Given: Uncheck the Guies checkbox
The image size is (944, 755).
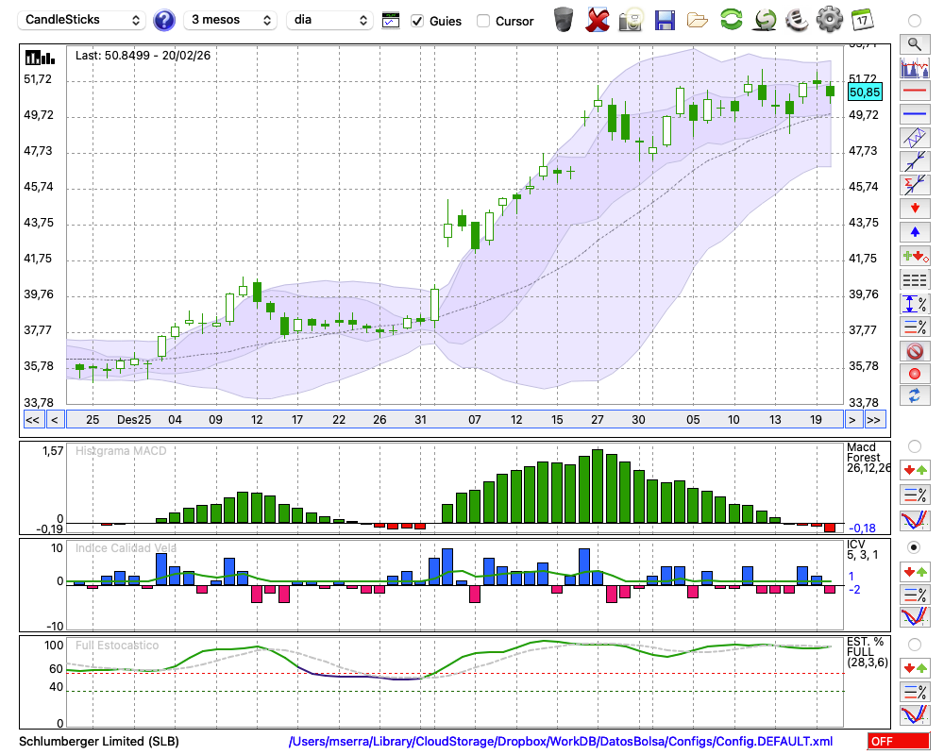Looking at the screenshot, I should click(x=418, y=21).
